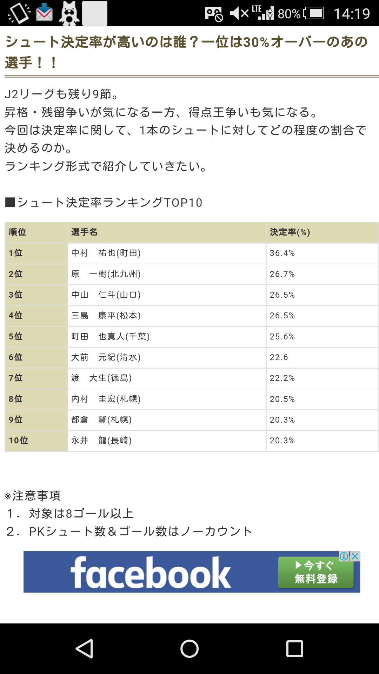Tap the 原 一樹(北九州) row

point(192,274)
